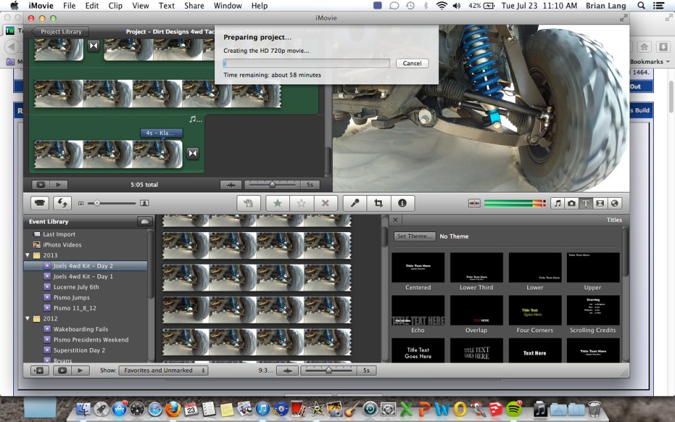Mark selection as favorite with the filled star
The height and width of the screenshot is (422, 675).
[x=278, y=203]
